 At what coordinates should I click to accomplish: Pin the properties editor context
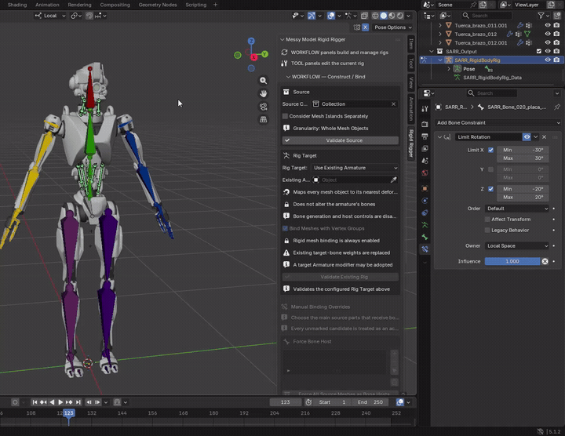[557, 107]
